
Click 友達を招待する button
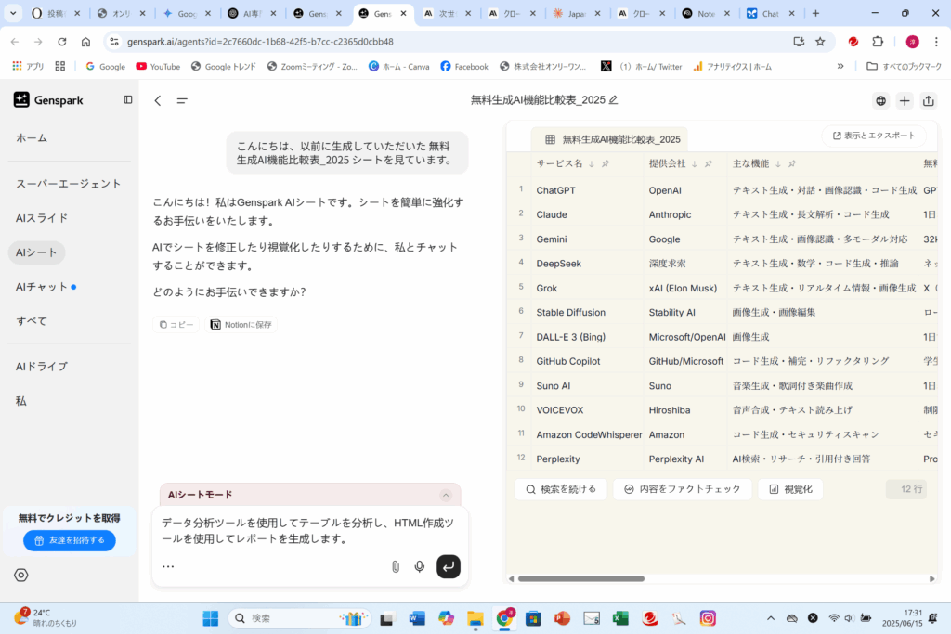click(70, 540)
